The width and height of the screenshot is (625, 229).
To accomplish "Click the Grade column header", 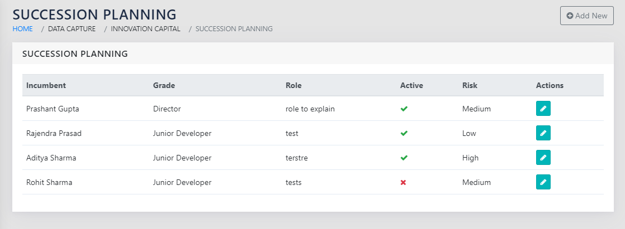I will click(x=164, y=86).
